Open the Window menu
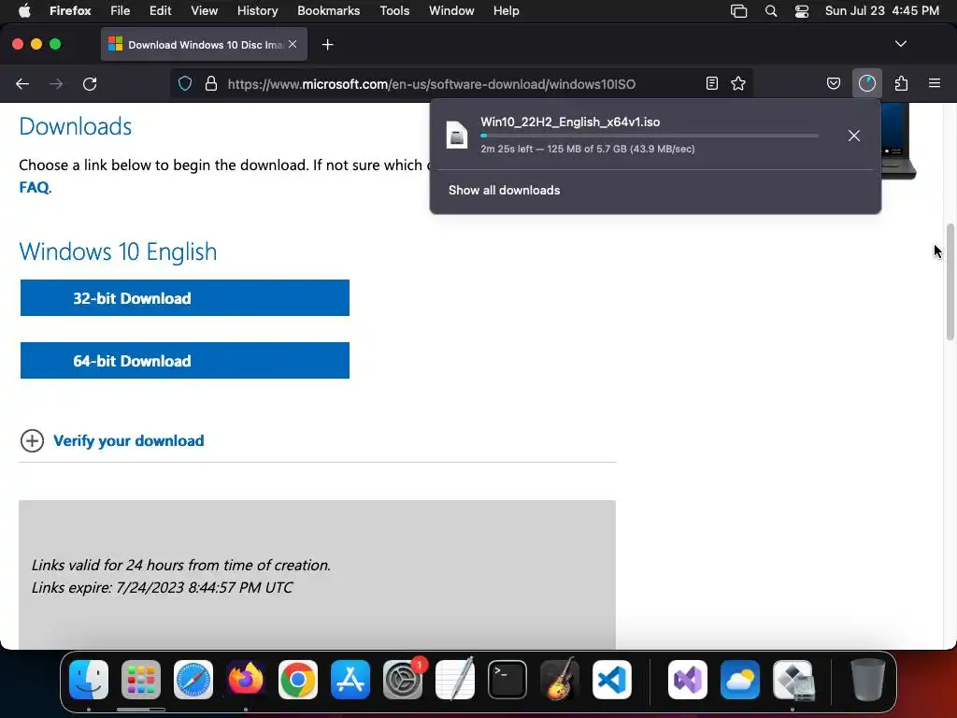The width and height of the screenshot is (957, 718). [x=451, y=11]
